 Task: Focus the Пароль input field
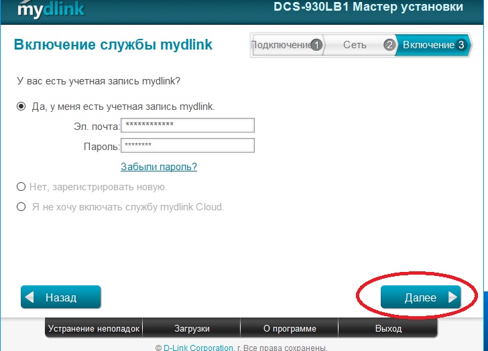(x=188, y=145)
